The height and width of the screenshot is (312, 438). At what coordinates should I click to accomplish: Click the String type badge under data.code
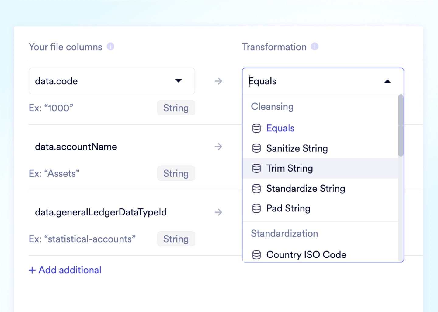coord(176,108)
